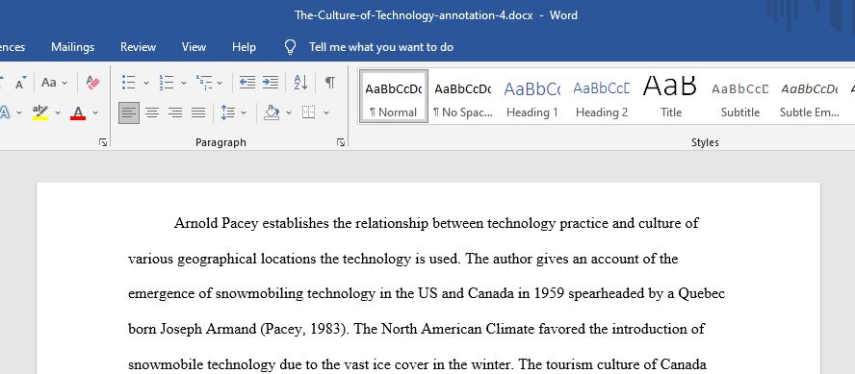Open the Review tab
The height and width of the screenshot is (374, 855).
(x=138, y=47)
